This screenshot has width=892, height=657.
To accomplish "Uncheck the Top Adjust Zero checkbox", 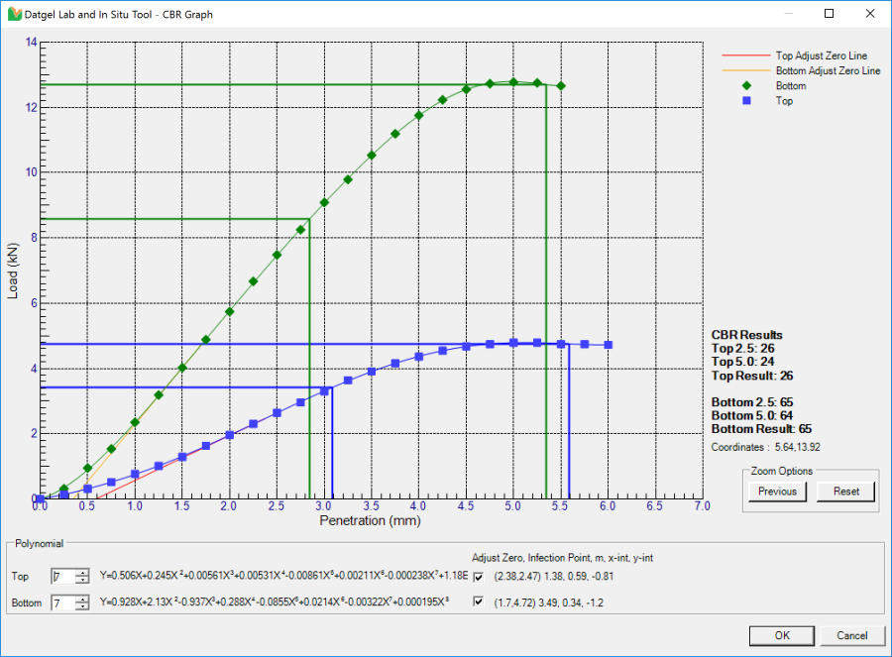I will coord(478,576).
